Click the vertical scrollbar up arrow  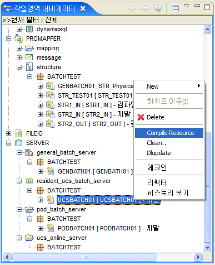coord(207,30)
